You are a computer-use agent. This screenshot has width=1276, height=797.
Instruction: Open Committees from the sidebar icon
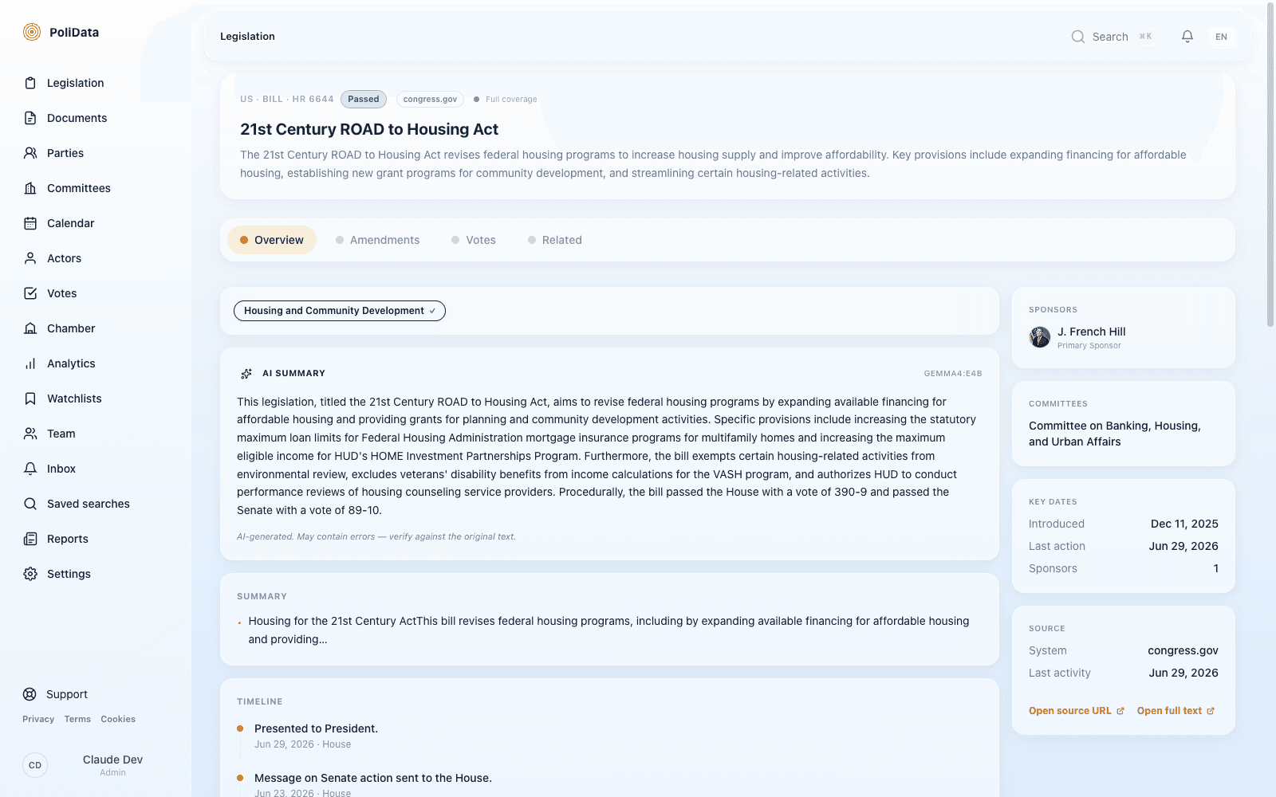(30, 188)
